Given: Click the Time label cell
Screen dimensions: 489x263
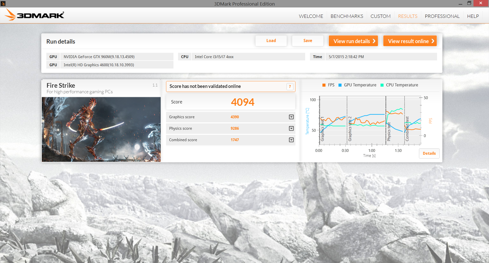Looking at the screenshot, I should tap(317, 57).
